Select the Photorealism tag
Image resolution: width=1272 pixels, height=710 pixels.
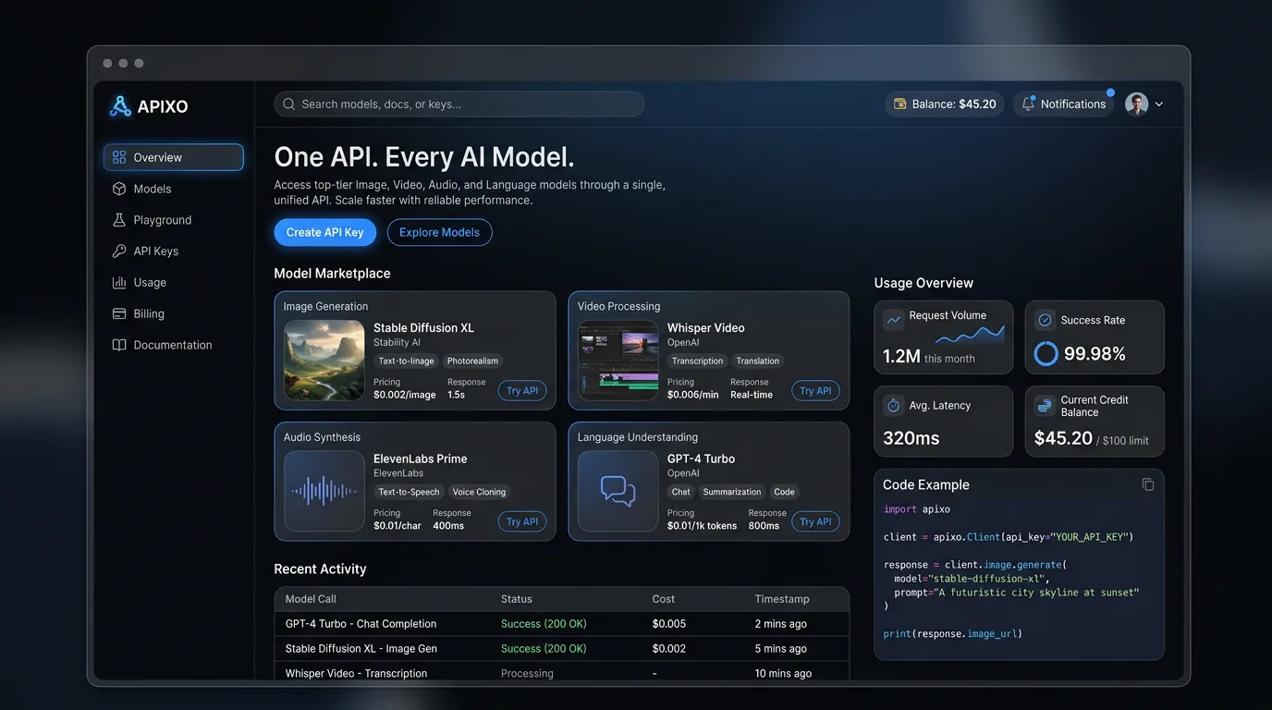[472, 361]
